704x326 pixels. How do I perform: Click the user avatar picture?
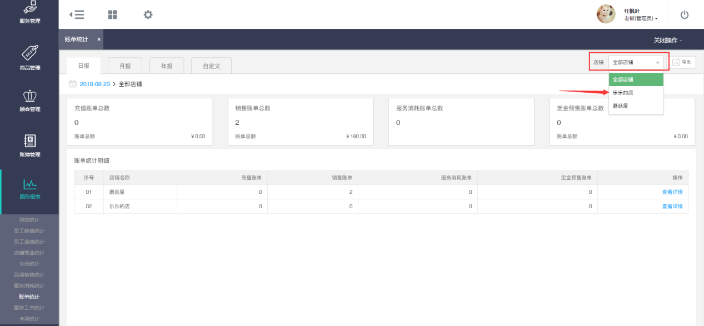tap(606, 14)
